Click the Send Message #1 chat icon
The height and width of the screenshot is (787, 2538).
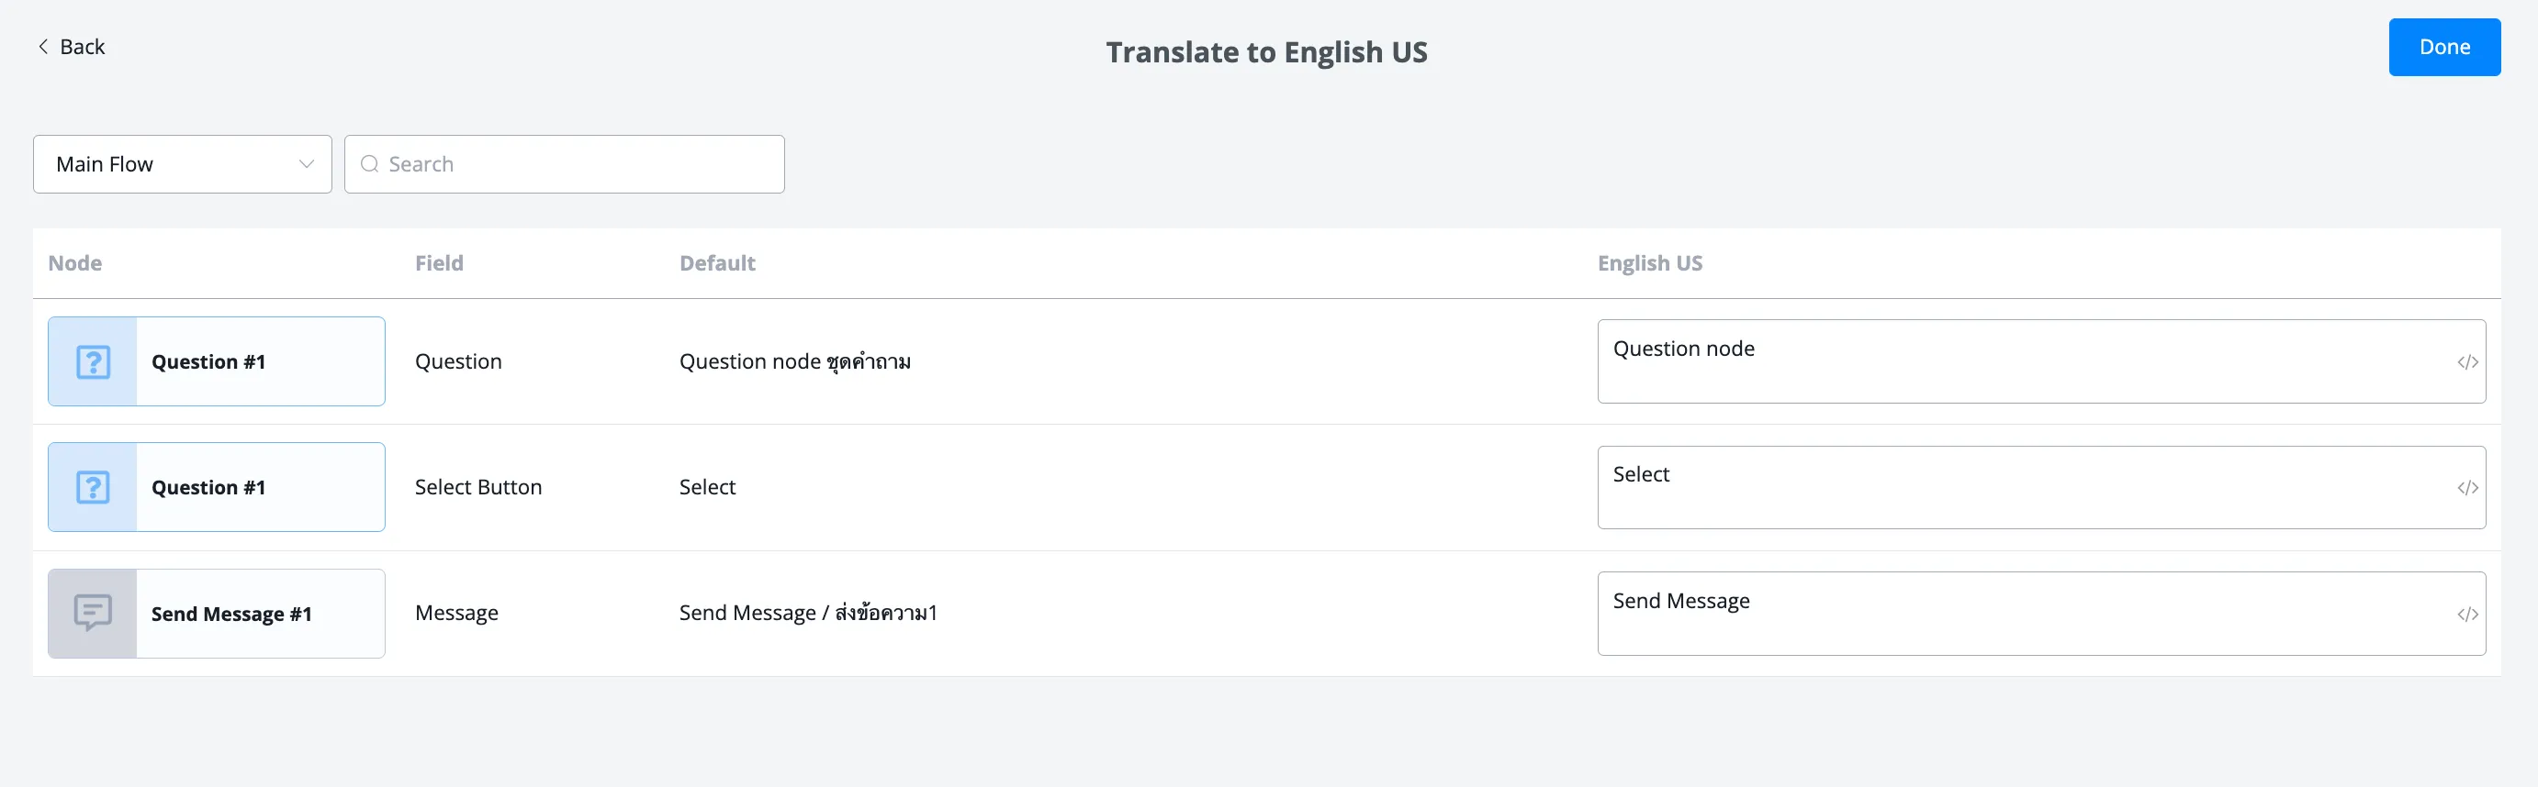(x=93, y=614)
